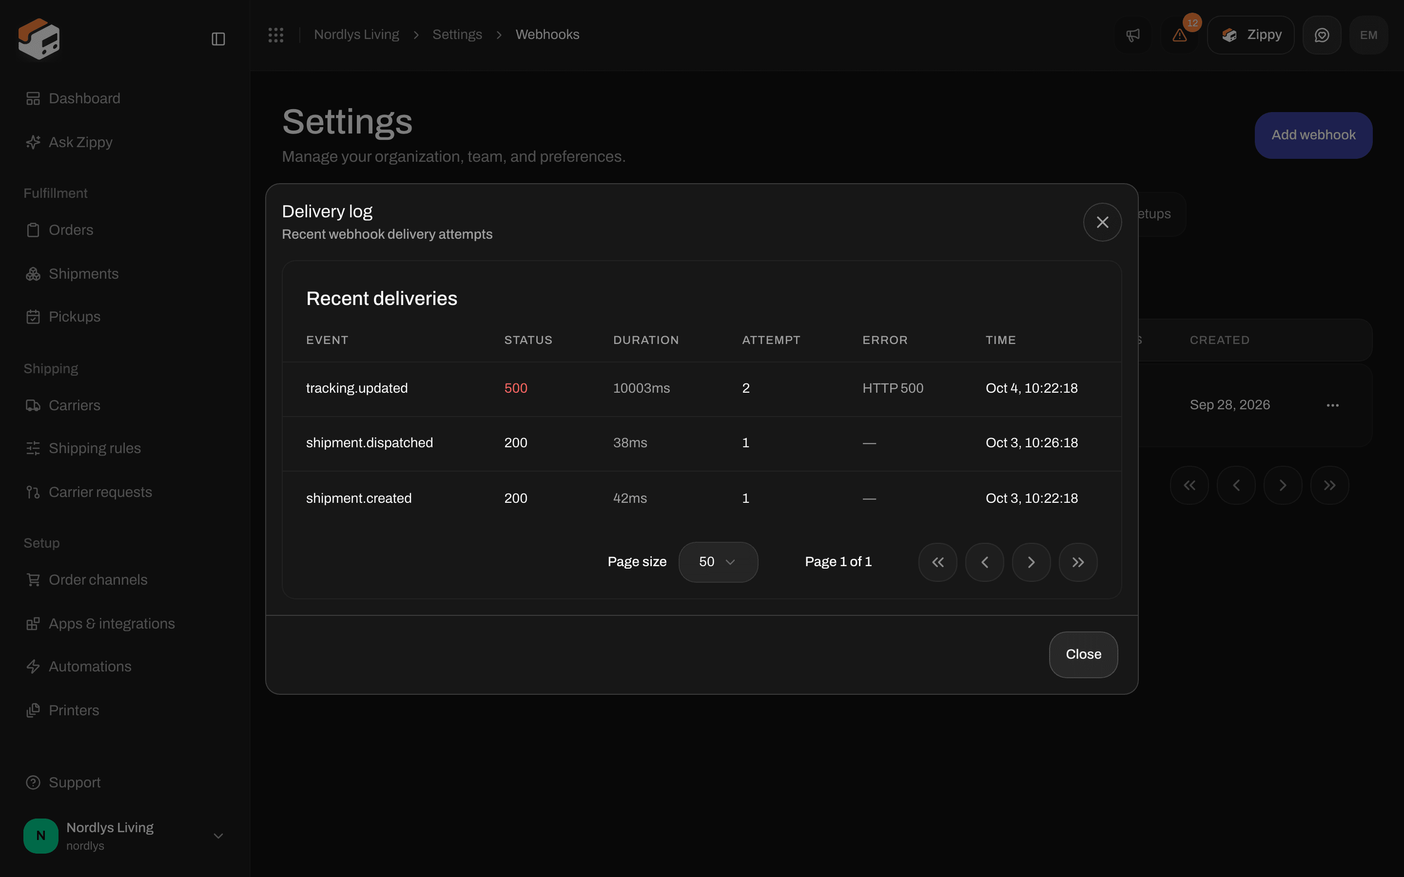This screenshot has width=1404, height=877.
Task: Select the shipment.dispatched event cell
Action: pos(370,442)
